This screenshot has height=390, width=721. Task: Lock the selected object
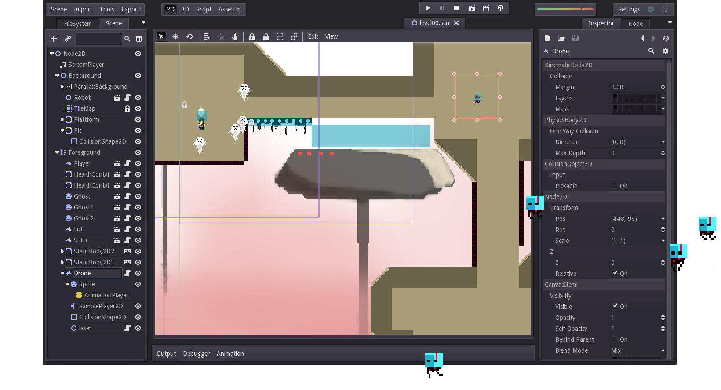pyautogui.click(x=252, y=36)
